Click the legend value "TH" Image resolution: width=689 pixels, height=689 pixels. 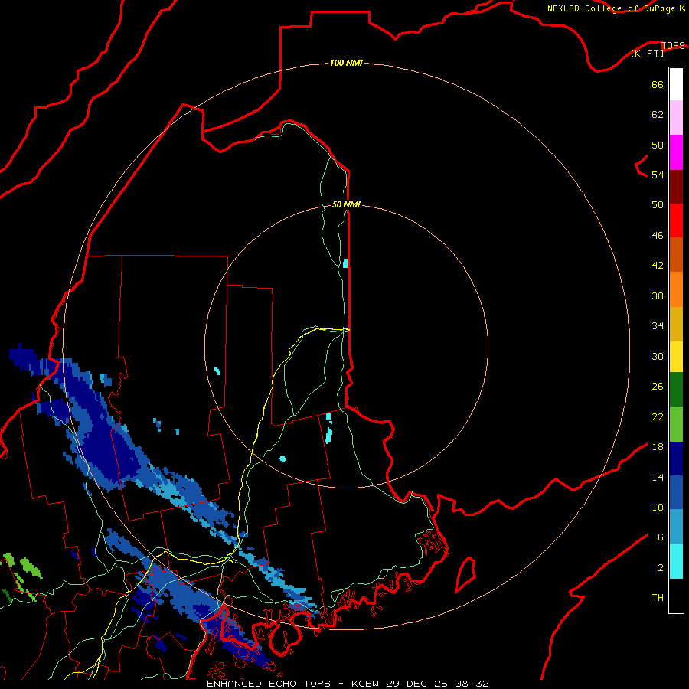[658, 597]
